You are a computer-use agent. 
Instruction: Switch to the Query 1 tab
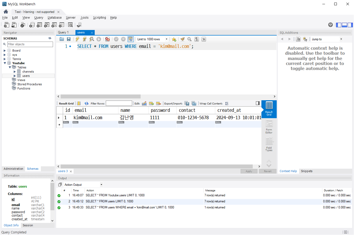tap(63, 32)
